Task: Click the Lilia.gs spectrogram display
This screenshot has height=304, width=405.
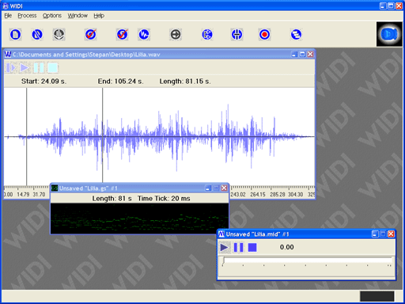Action: (139, 218)
